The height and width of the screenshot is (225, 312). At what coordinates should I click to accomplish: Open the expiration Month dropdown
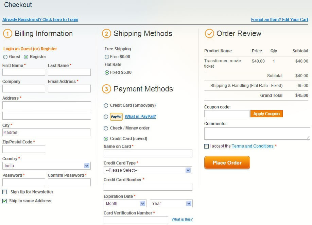125,203
